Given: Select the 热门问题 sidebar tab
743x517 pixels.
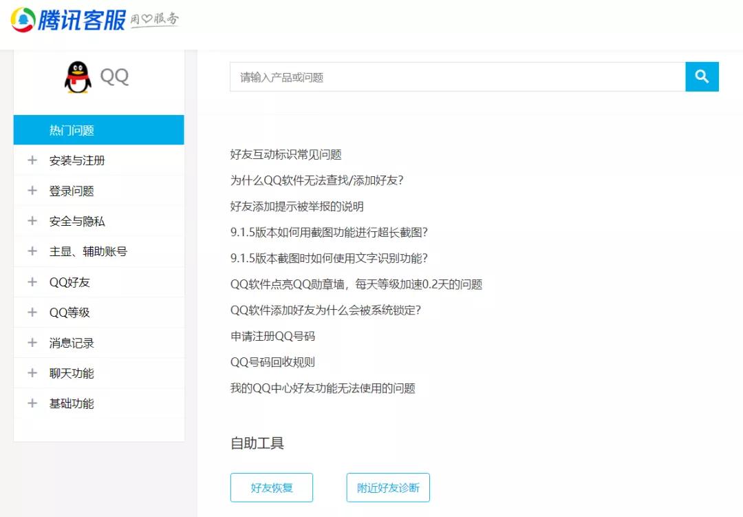Looking at the screenshot, I should (x=98, y=129).
